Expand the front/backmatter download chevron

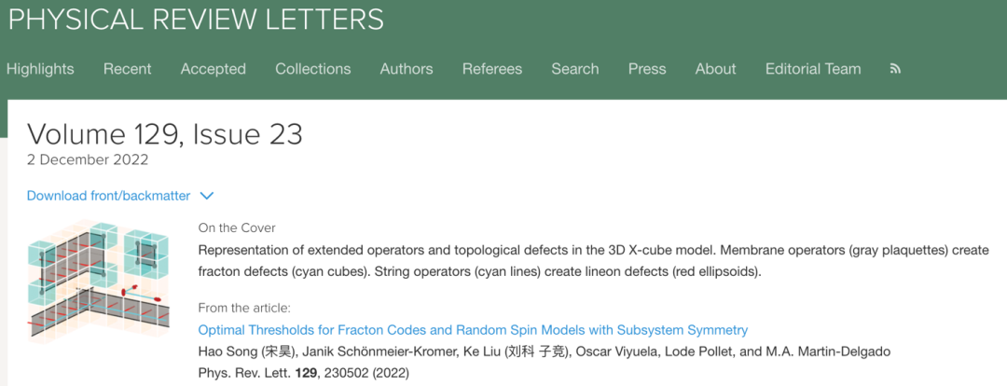click(207, 196)
